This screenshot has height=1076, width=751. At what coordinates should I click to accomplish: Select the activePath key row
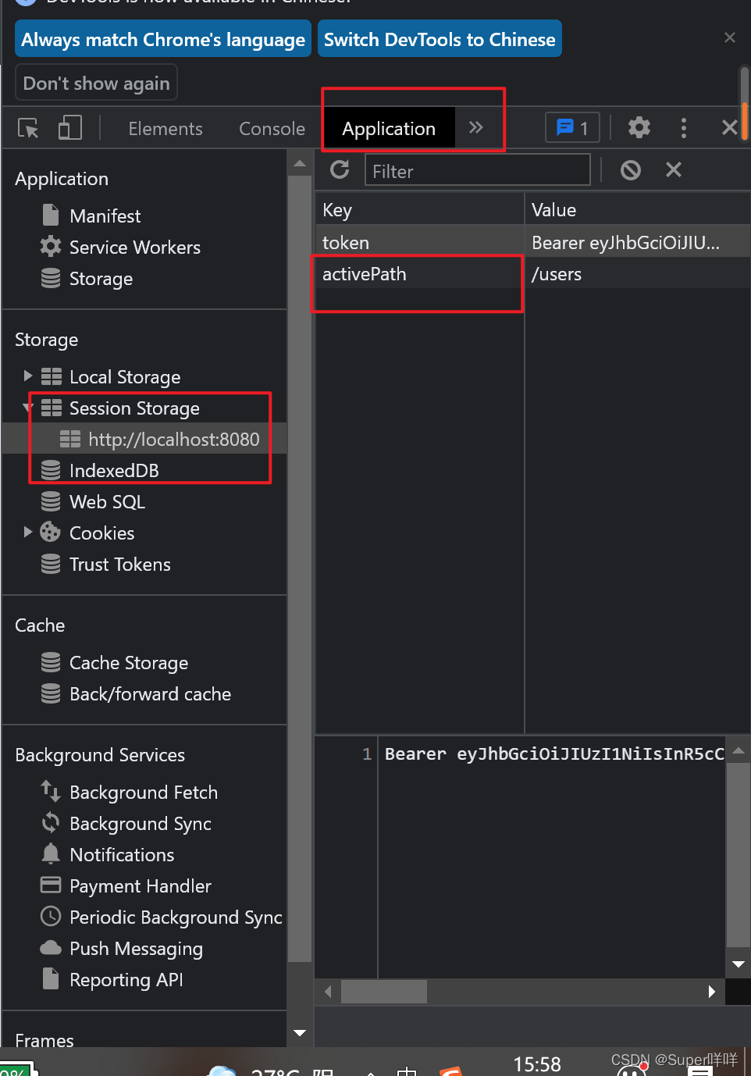[x=532, y=274]
